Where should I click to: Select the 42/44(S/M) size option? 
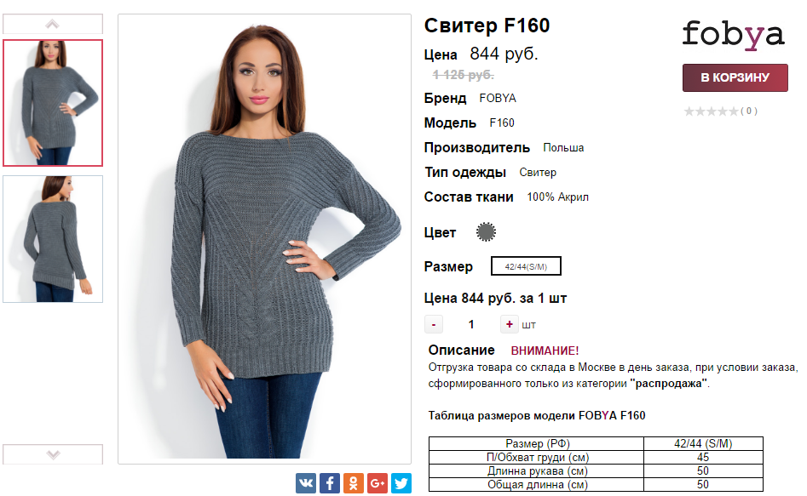click(526, 266)
